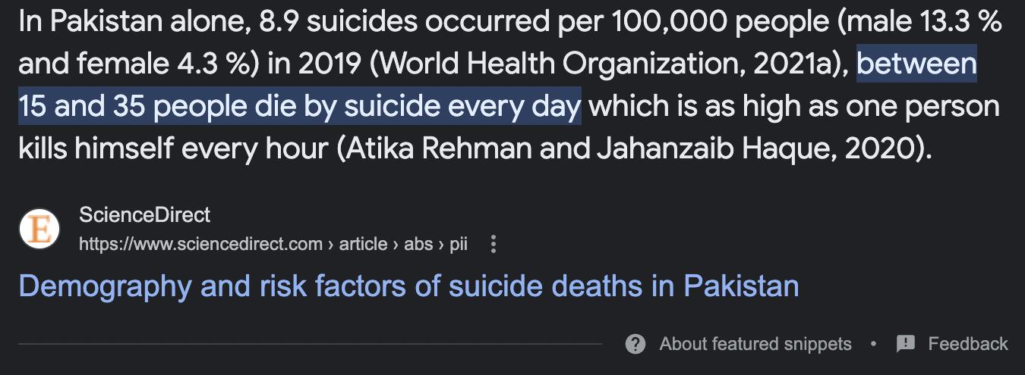Click the www.sciencedirect.com URL text
This screenshot has width=1025, height=375.
click(x=201, y=245)
